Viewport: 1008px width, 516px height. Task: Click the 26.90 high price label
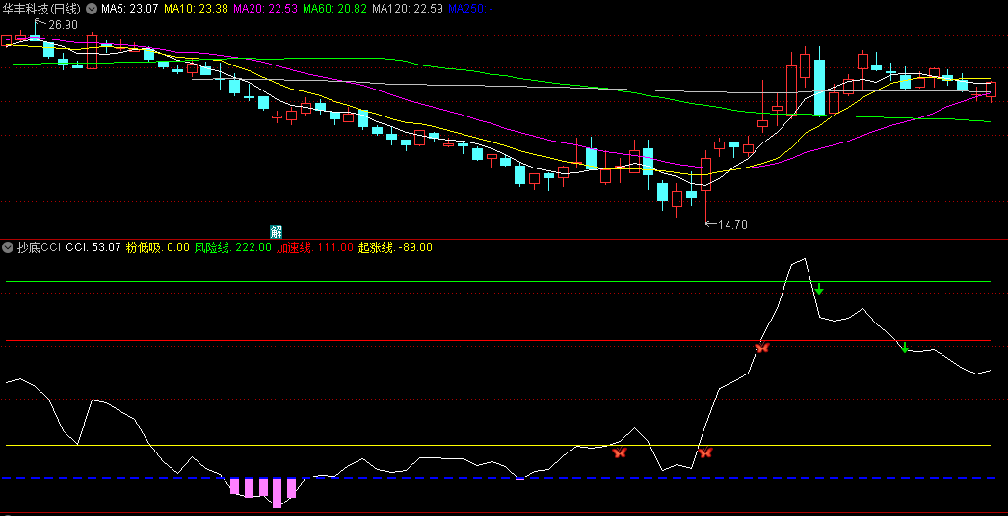tap(63, 24)
